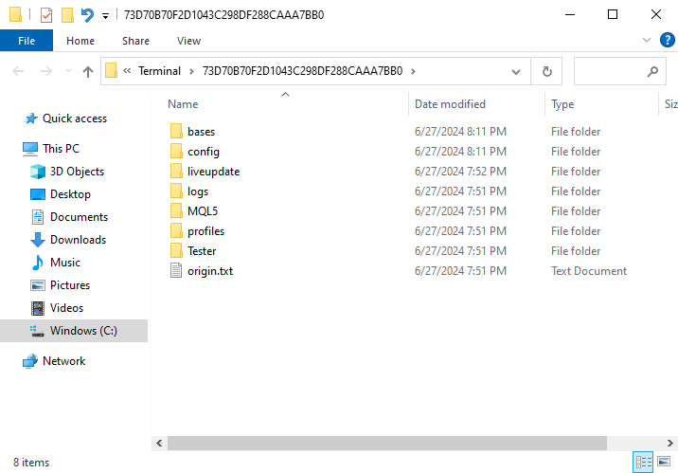The height and width of the screenshot is (473, 678).
Task: Click the search magnifier icon
Action: [x=652, y=71]
